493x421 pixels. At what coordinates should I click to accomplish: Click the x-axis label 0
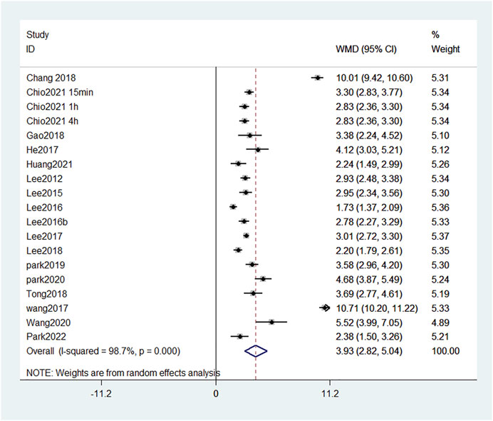(x=216, y=394)
